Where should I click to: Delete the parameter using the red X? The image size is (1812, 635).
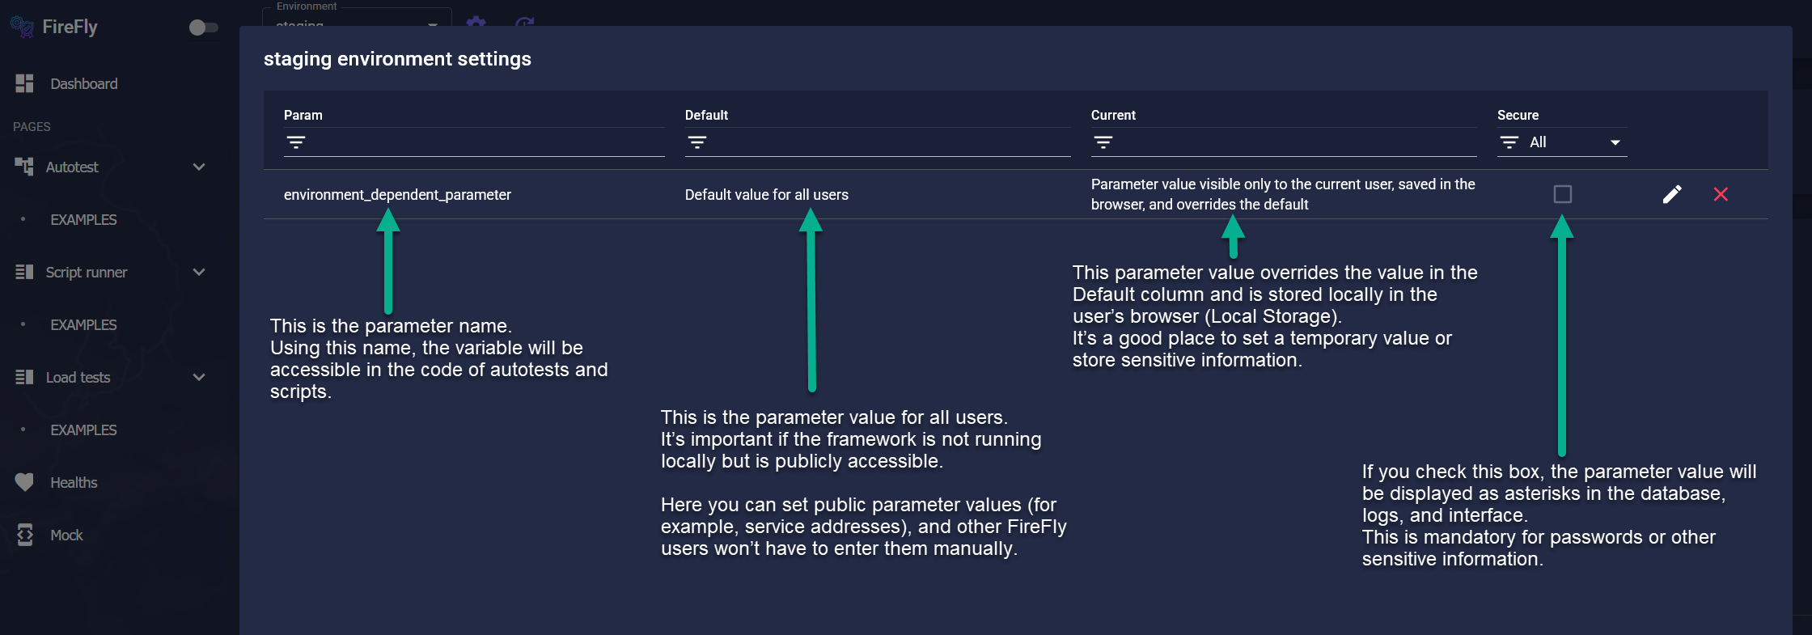[x=1721, y=194]
